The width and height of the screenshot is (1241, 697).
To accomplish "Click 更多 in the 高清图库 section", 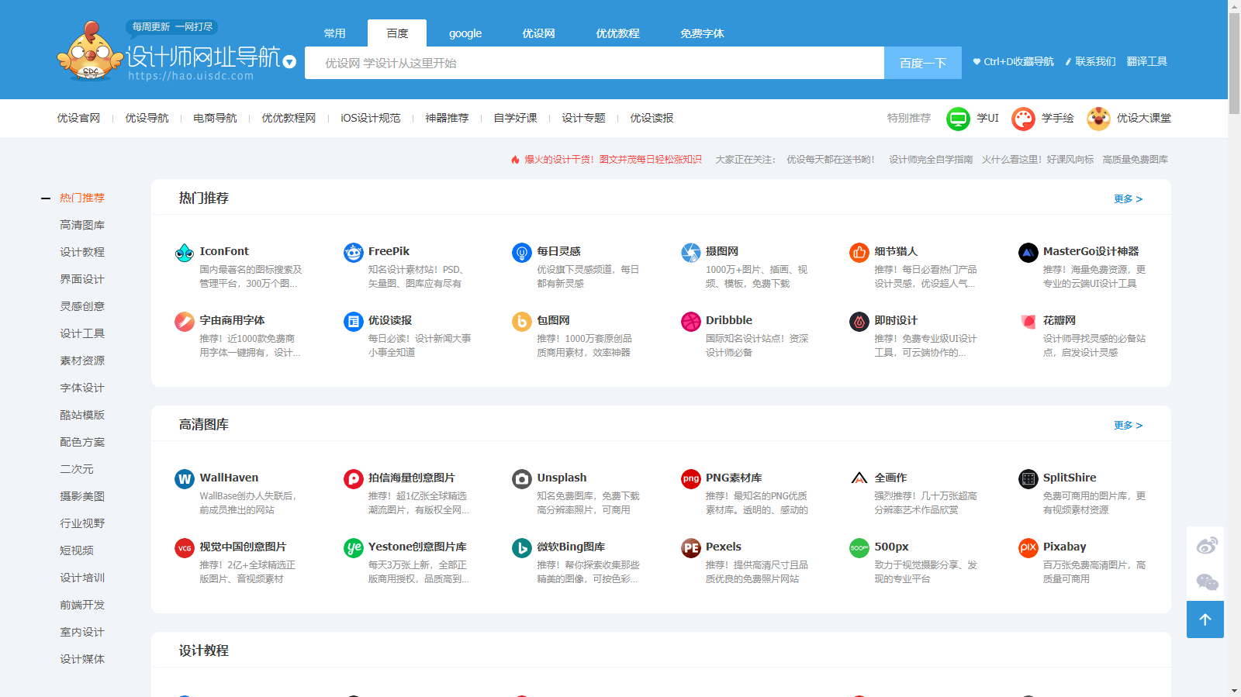I will [1128, 426].
